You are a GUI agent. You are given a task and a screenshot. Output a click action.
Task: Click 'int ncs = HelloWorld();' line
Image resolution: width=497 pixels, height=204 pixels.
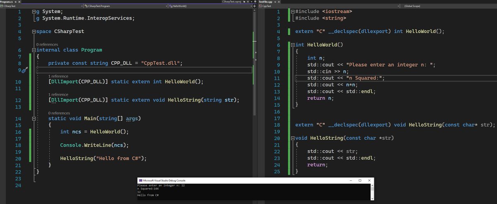(94, 132)
